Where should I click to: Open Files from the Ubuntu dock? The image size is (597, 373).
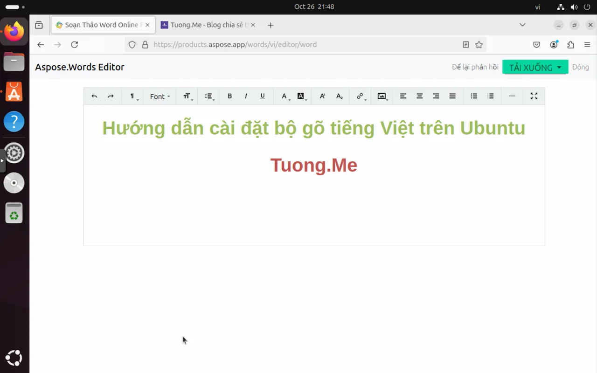coord(14,62)
